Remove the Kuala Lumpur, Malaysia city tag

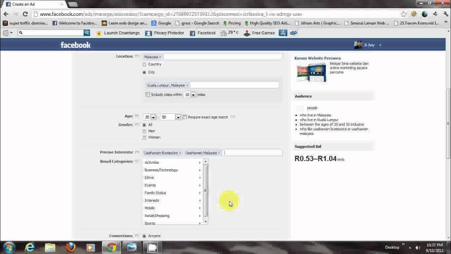tap(187, 85)
